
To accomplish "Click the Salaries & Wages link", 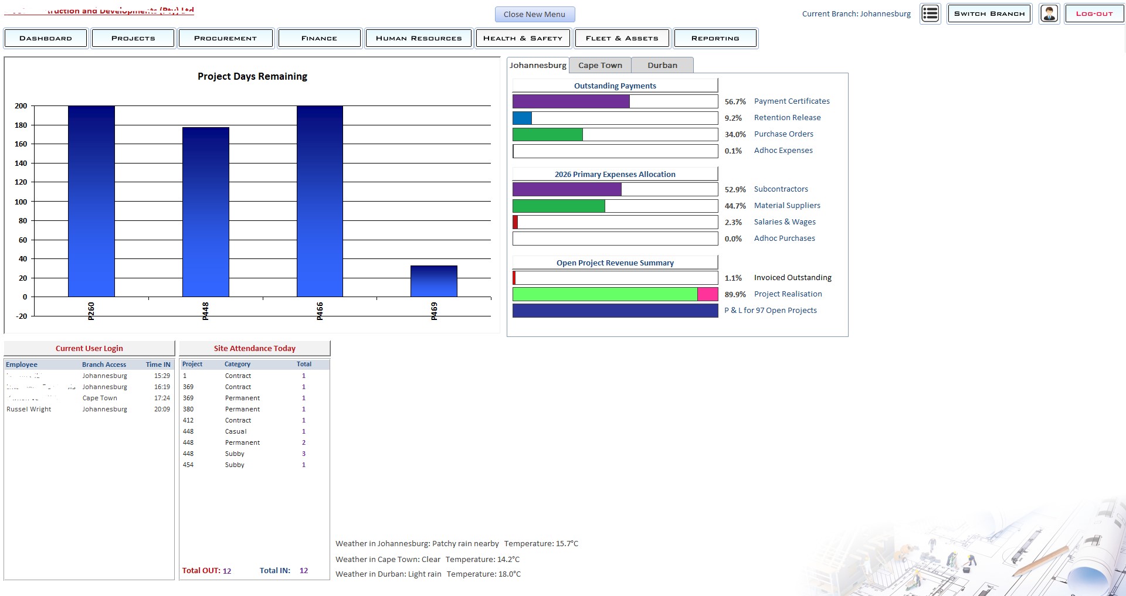I will tap(785, 222).
